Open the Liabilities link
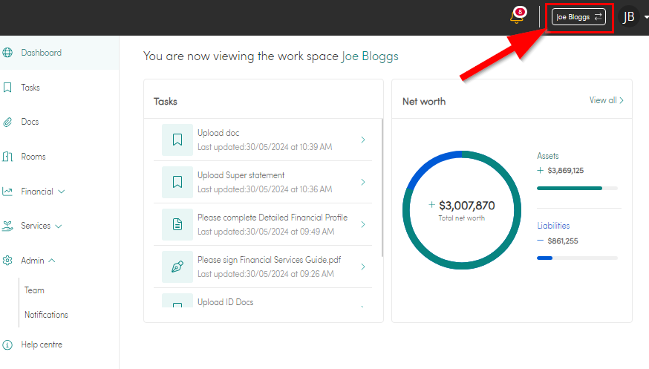This screenshot has width=649, height=369. pyautogui.click(x=553, y=226)
